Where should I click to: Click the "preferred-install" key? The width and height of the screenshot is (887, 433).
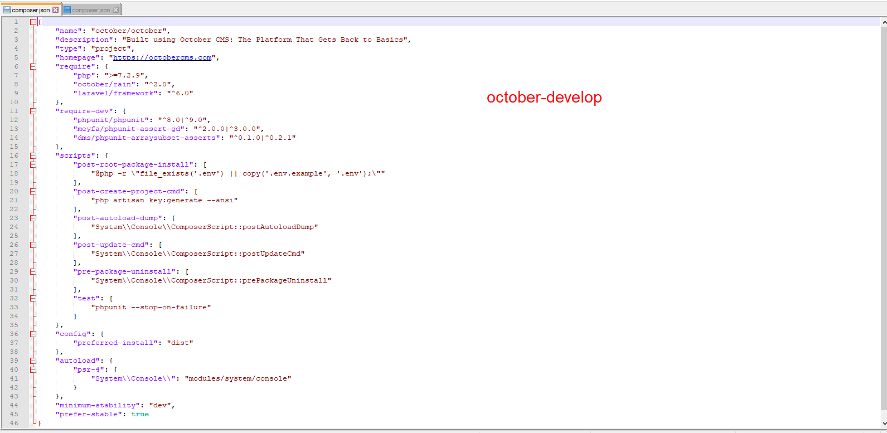point(115,343)
